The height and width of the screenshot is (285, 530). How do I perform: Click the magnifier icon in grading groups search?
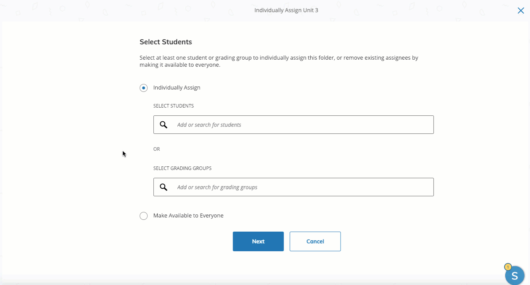(164, 187)
